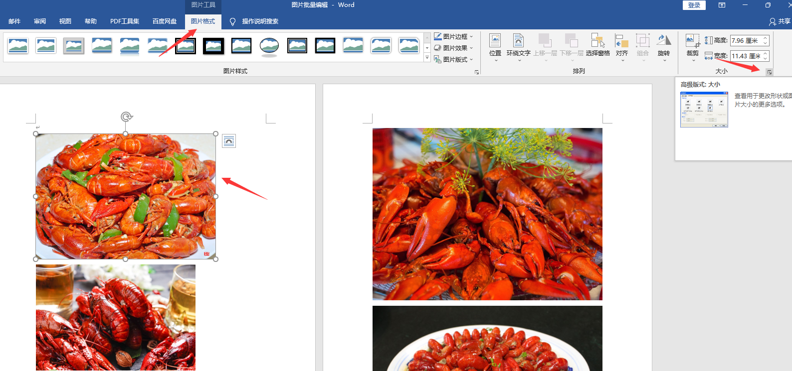
Task: Click the 高度 height input field
Action: pyautogui.click(x=745, y=40)
